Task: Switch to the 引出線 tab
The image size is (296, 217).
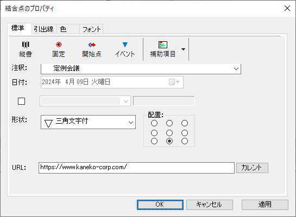Action: coord(44,29)
